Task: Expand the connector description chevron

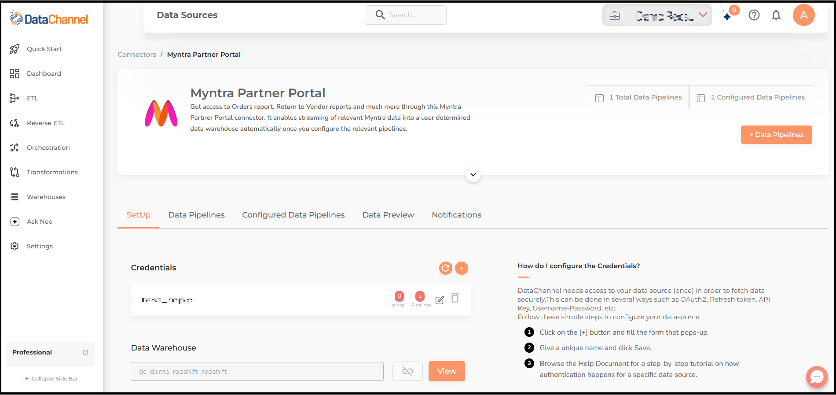Action: pyautogui.click(x=473, y=175)
